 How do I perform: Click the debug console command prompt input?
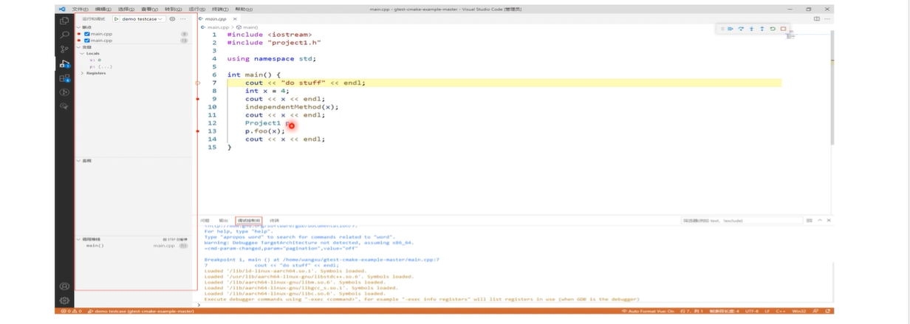pos(517,304)
